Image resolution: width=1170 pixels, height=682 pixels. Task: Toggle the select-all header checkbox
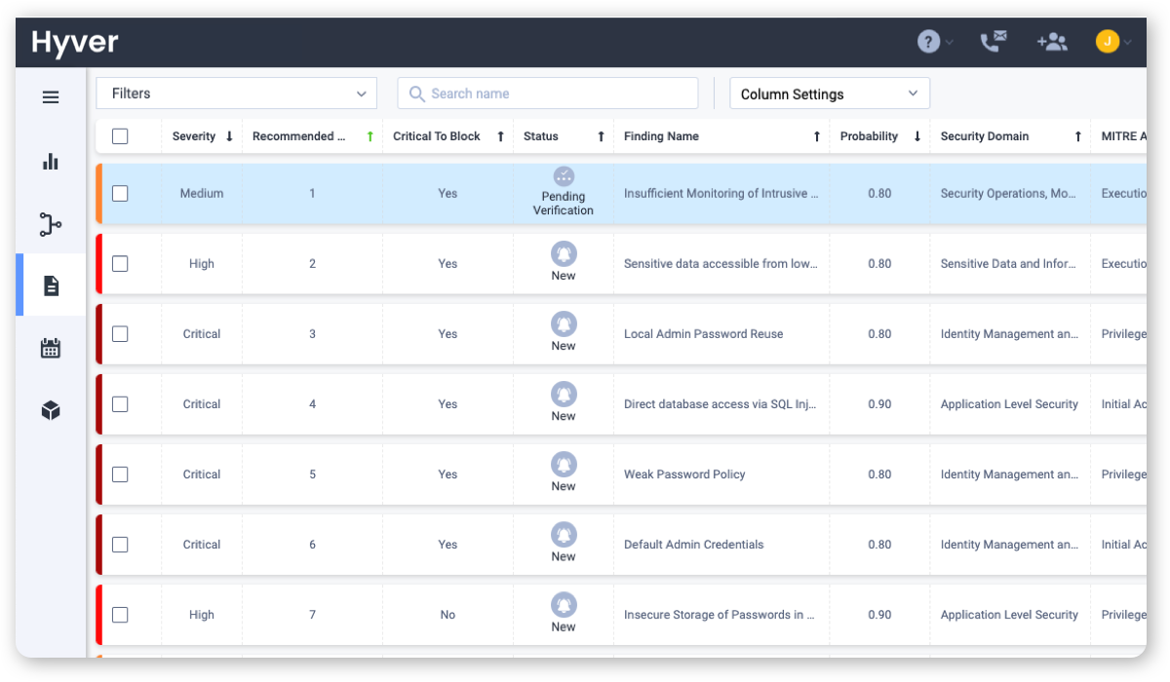tap(120, 136)
